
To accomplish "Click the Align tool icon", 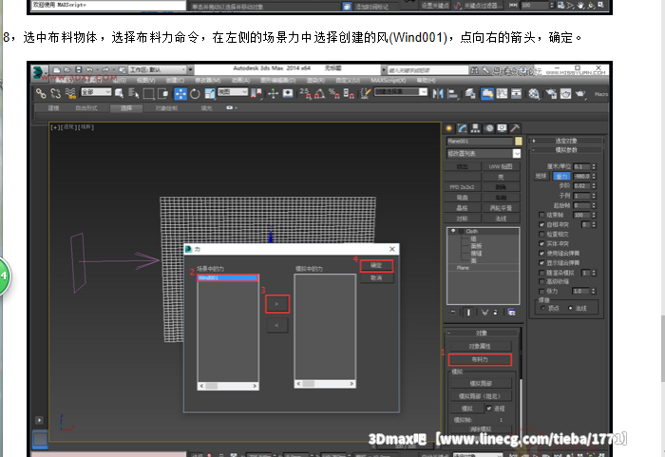I will point(452,94).
